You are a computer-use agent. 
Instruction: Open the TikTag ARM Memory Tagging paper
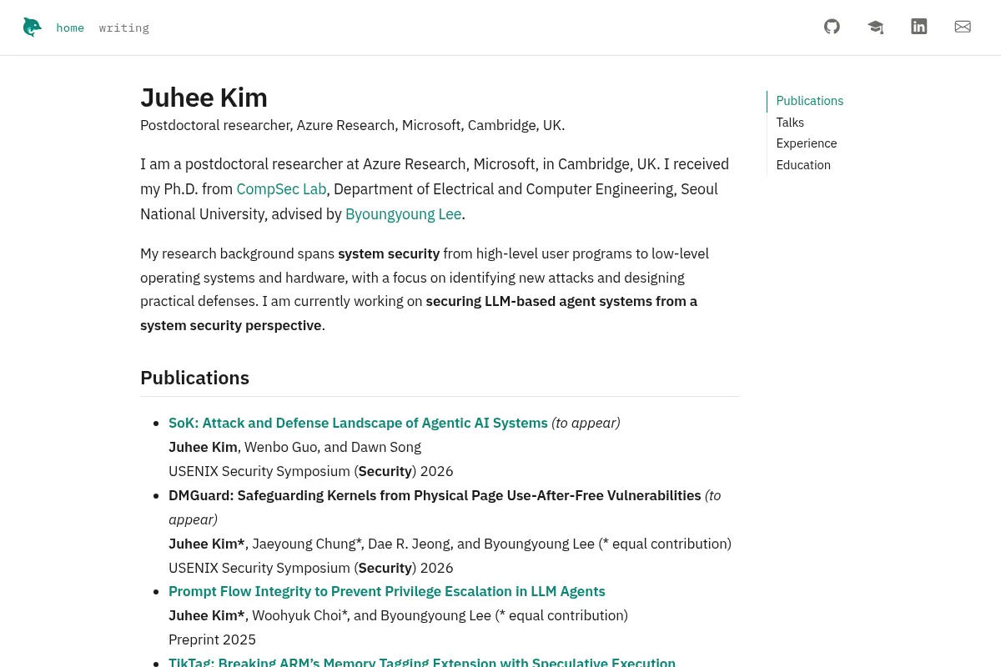(422, 661)
